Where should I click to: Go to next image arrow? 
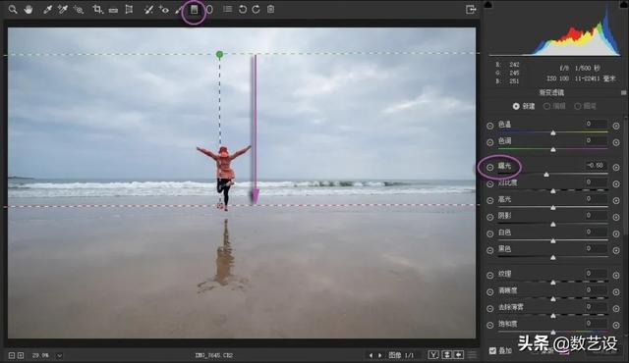point(380,355)
